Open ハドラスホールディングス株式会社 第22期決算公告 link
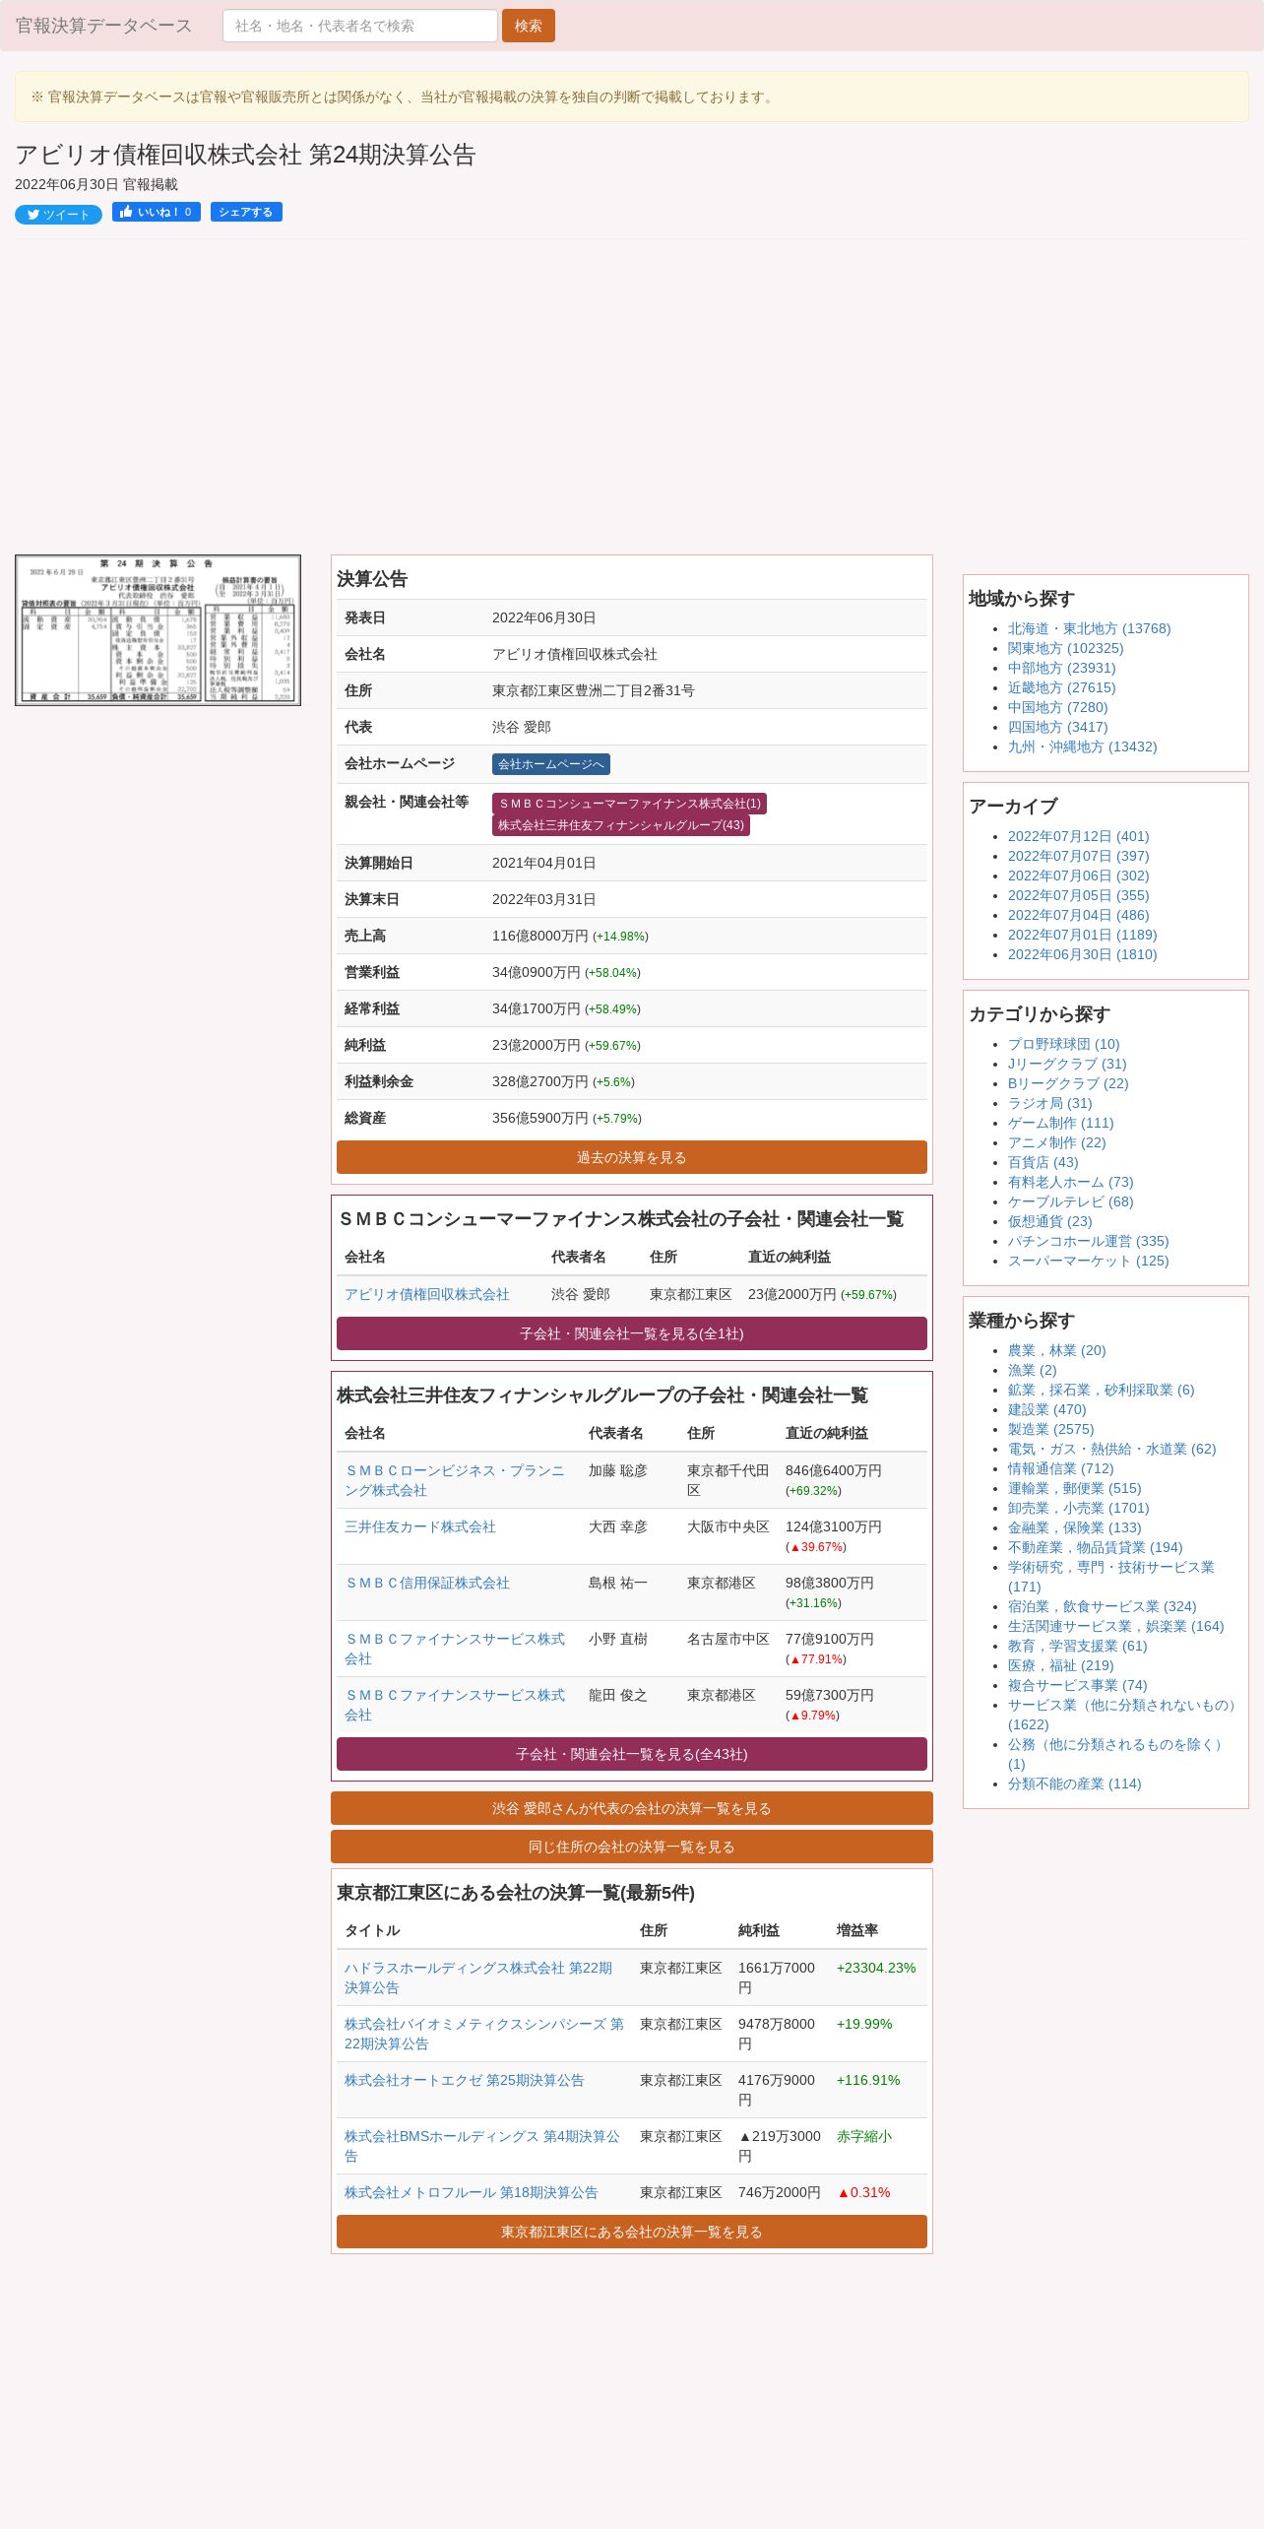1264x2529 pixels. (x=478, y=1978)
